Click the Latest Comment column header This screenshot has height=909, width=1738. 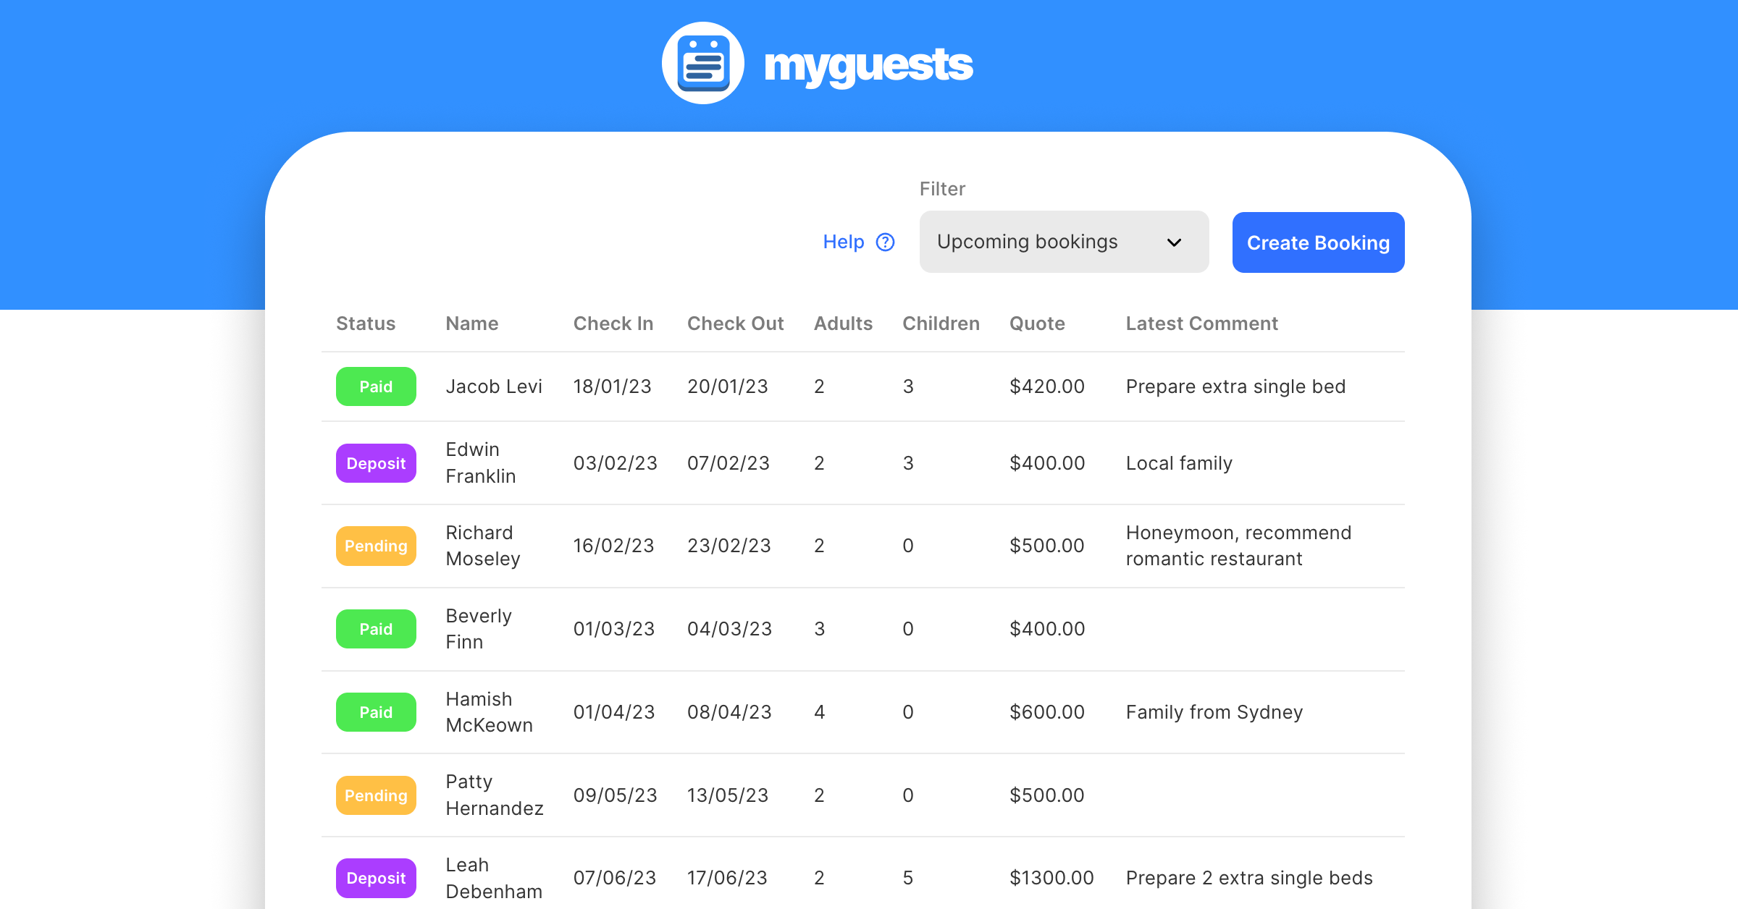(x=1201, y=324)
